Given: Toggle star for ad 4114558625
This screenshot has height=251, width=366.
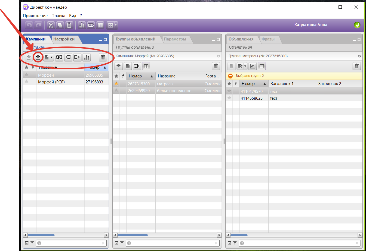Looking at the screenshot, I should pos(229,98).
